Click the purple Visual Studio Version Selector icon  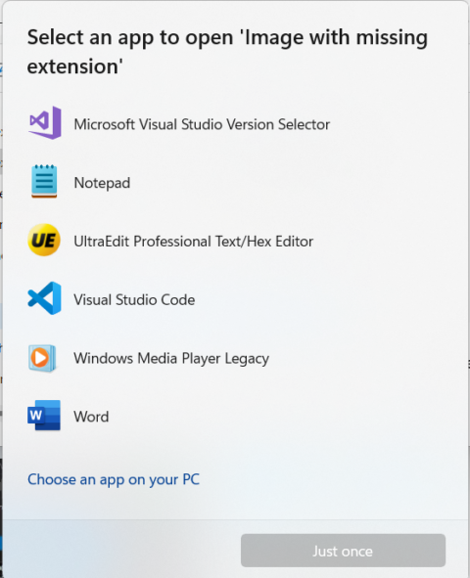tap(45, 123)
